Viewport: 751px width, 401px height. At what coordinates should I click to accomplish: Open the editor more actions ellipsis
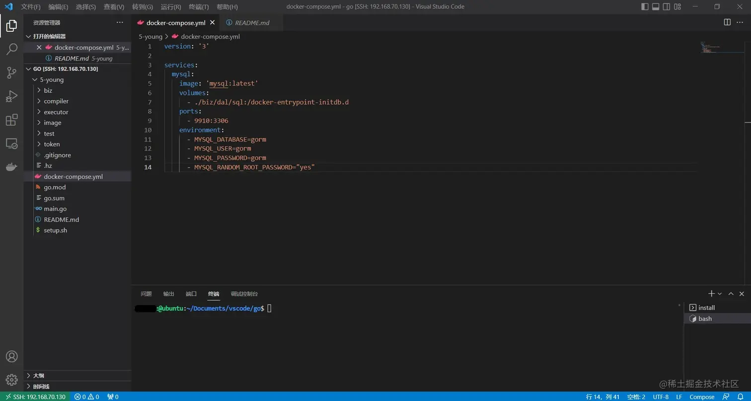click(x=740, y=22)
